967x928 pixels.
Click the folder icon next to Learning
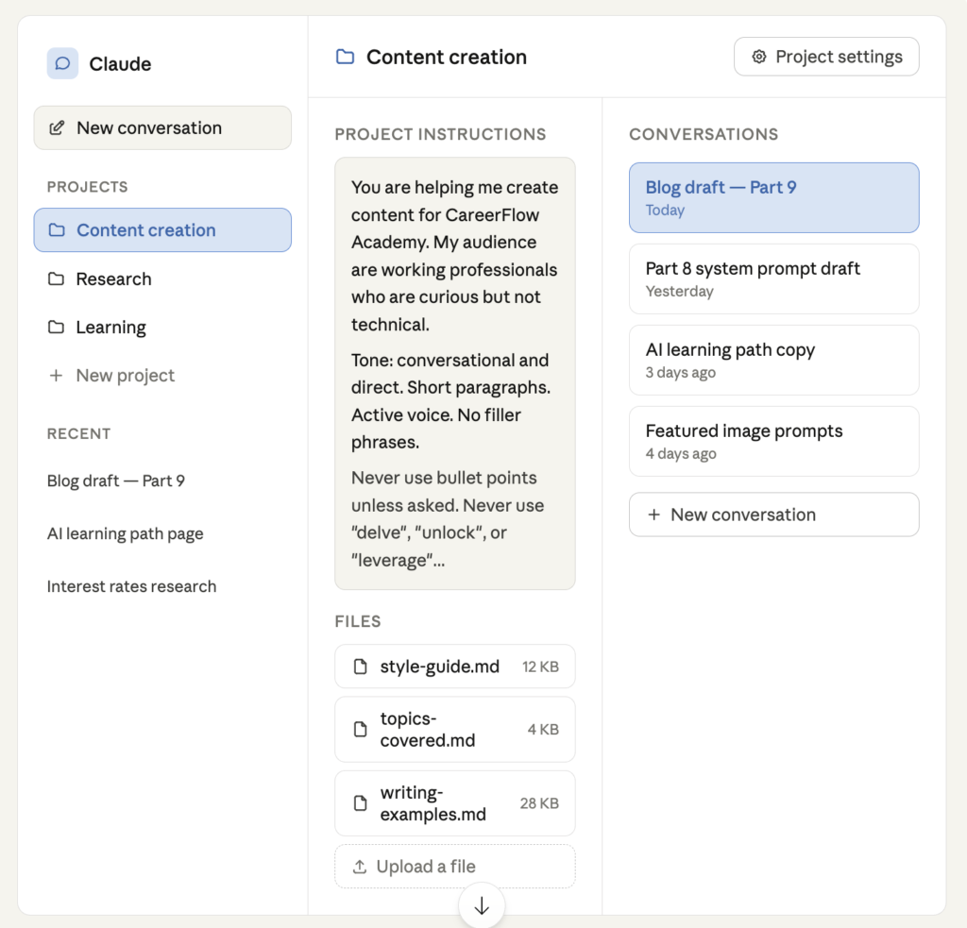(x=56, y=327)
